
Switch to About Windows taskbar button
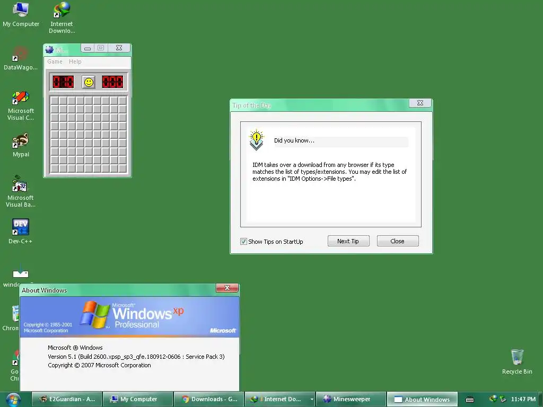[422, 400]
